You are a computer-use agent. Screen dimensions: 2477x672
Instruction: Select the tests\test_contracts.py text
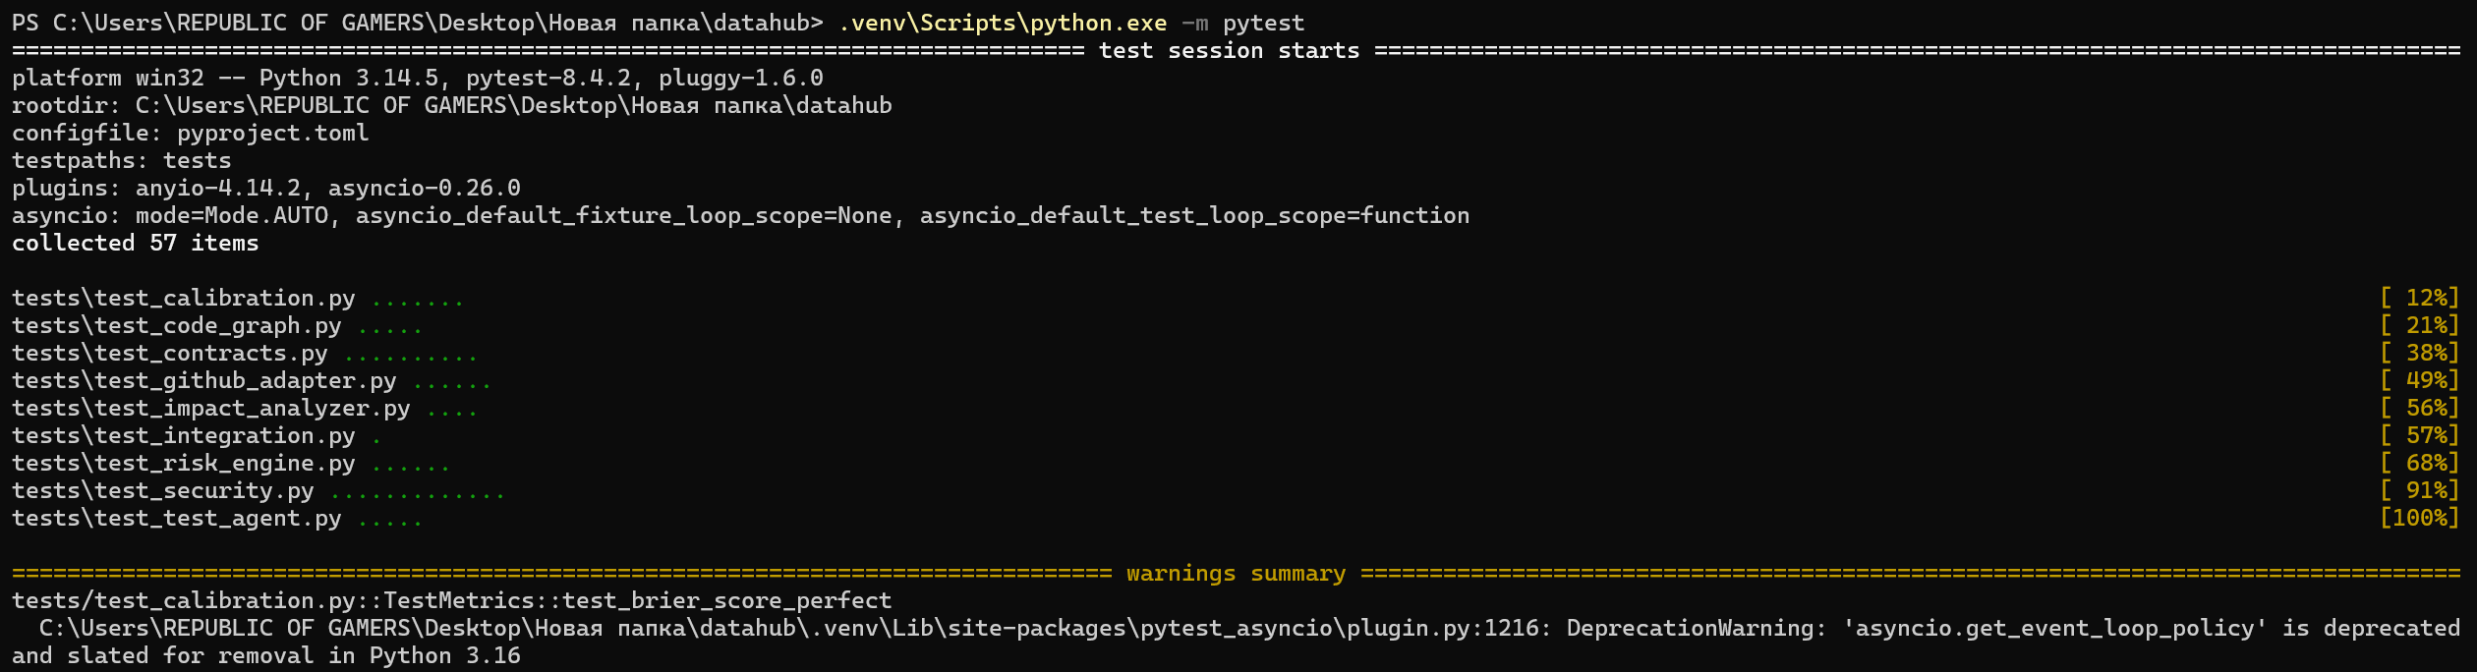[170, 354]
